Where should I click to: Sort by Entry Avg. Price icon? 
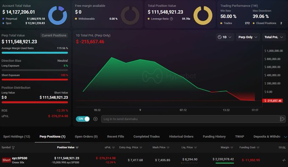click(x=141, y=148)
